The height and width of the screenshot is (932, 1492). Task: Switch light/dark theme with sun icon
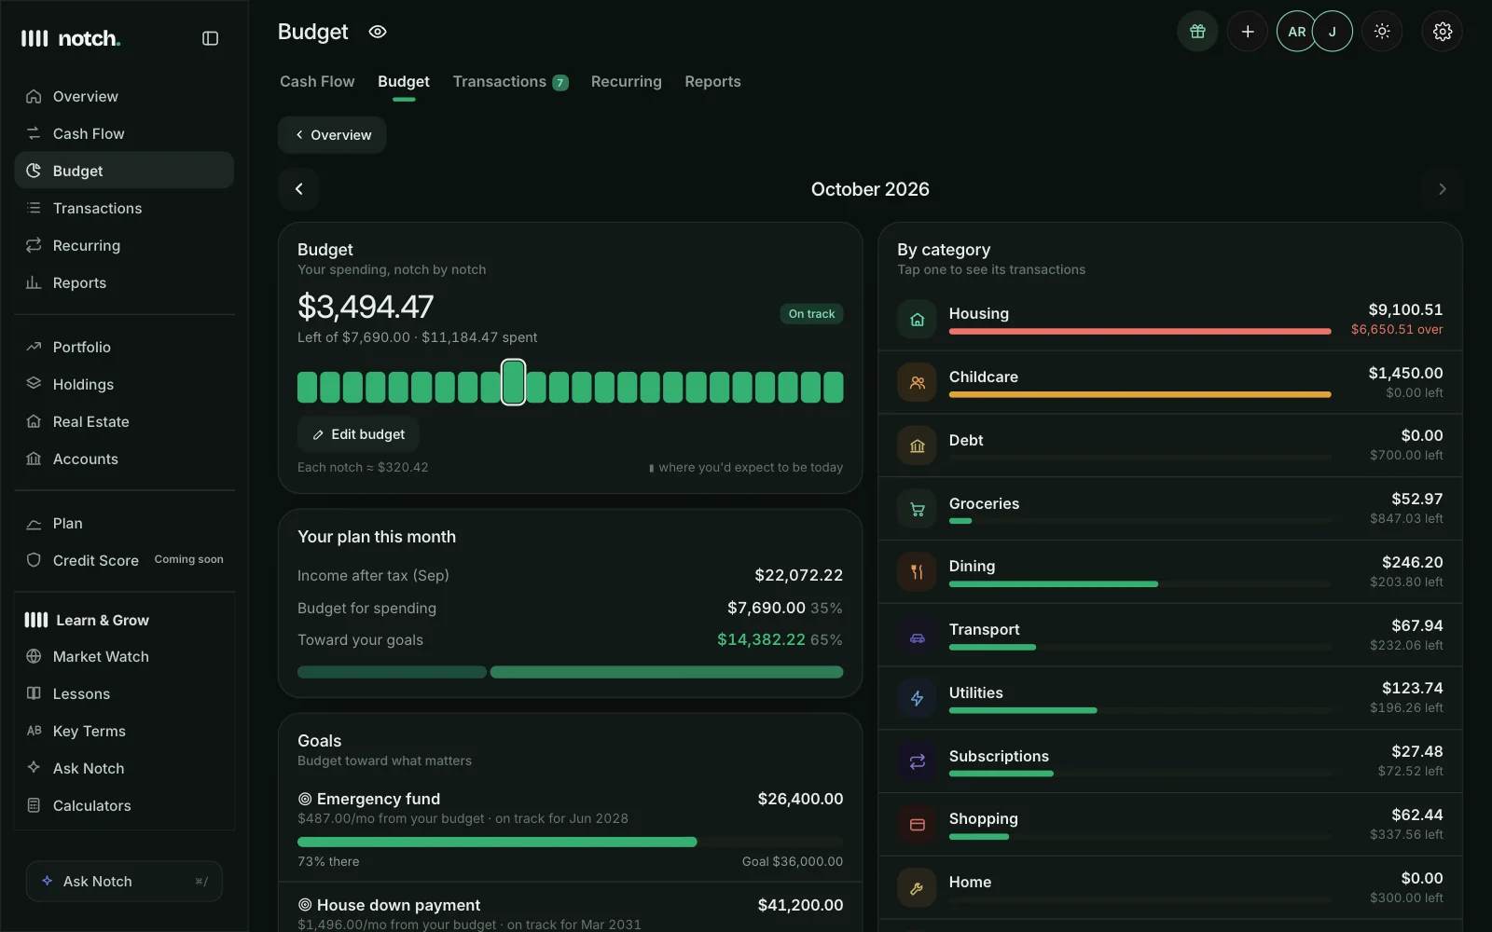pyautogui.click(x=1382, y=32)
